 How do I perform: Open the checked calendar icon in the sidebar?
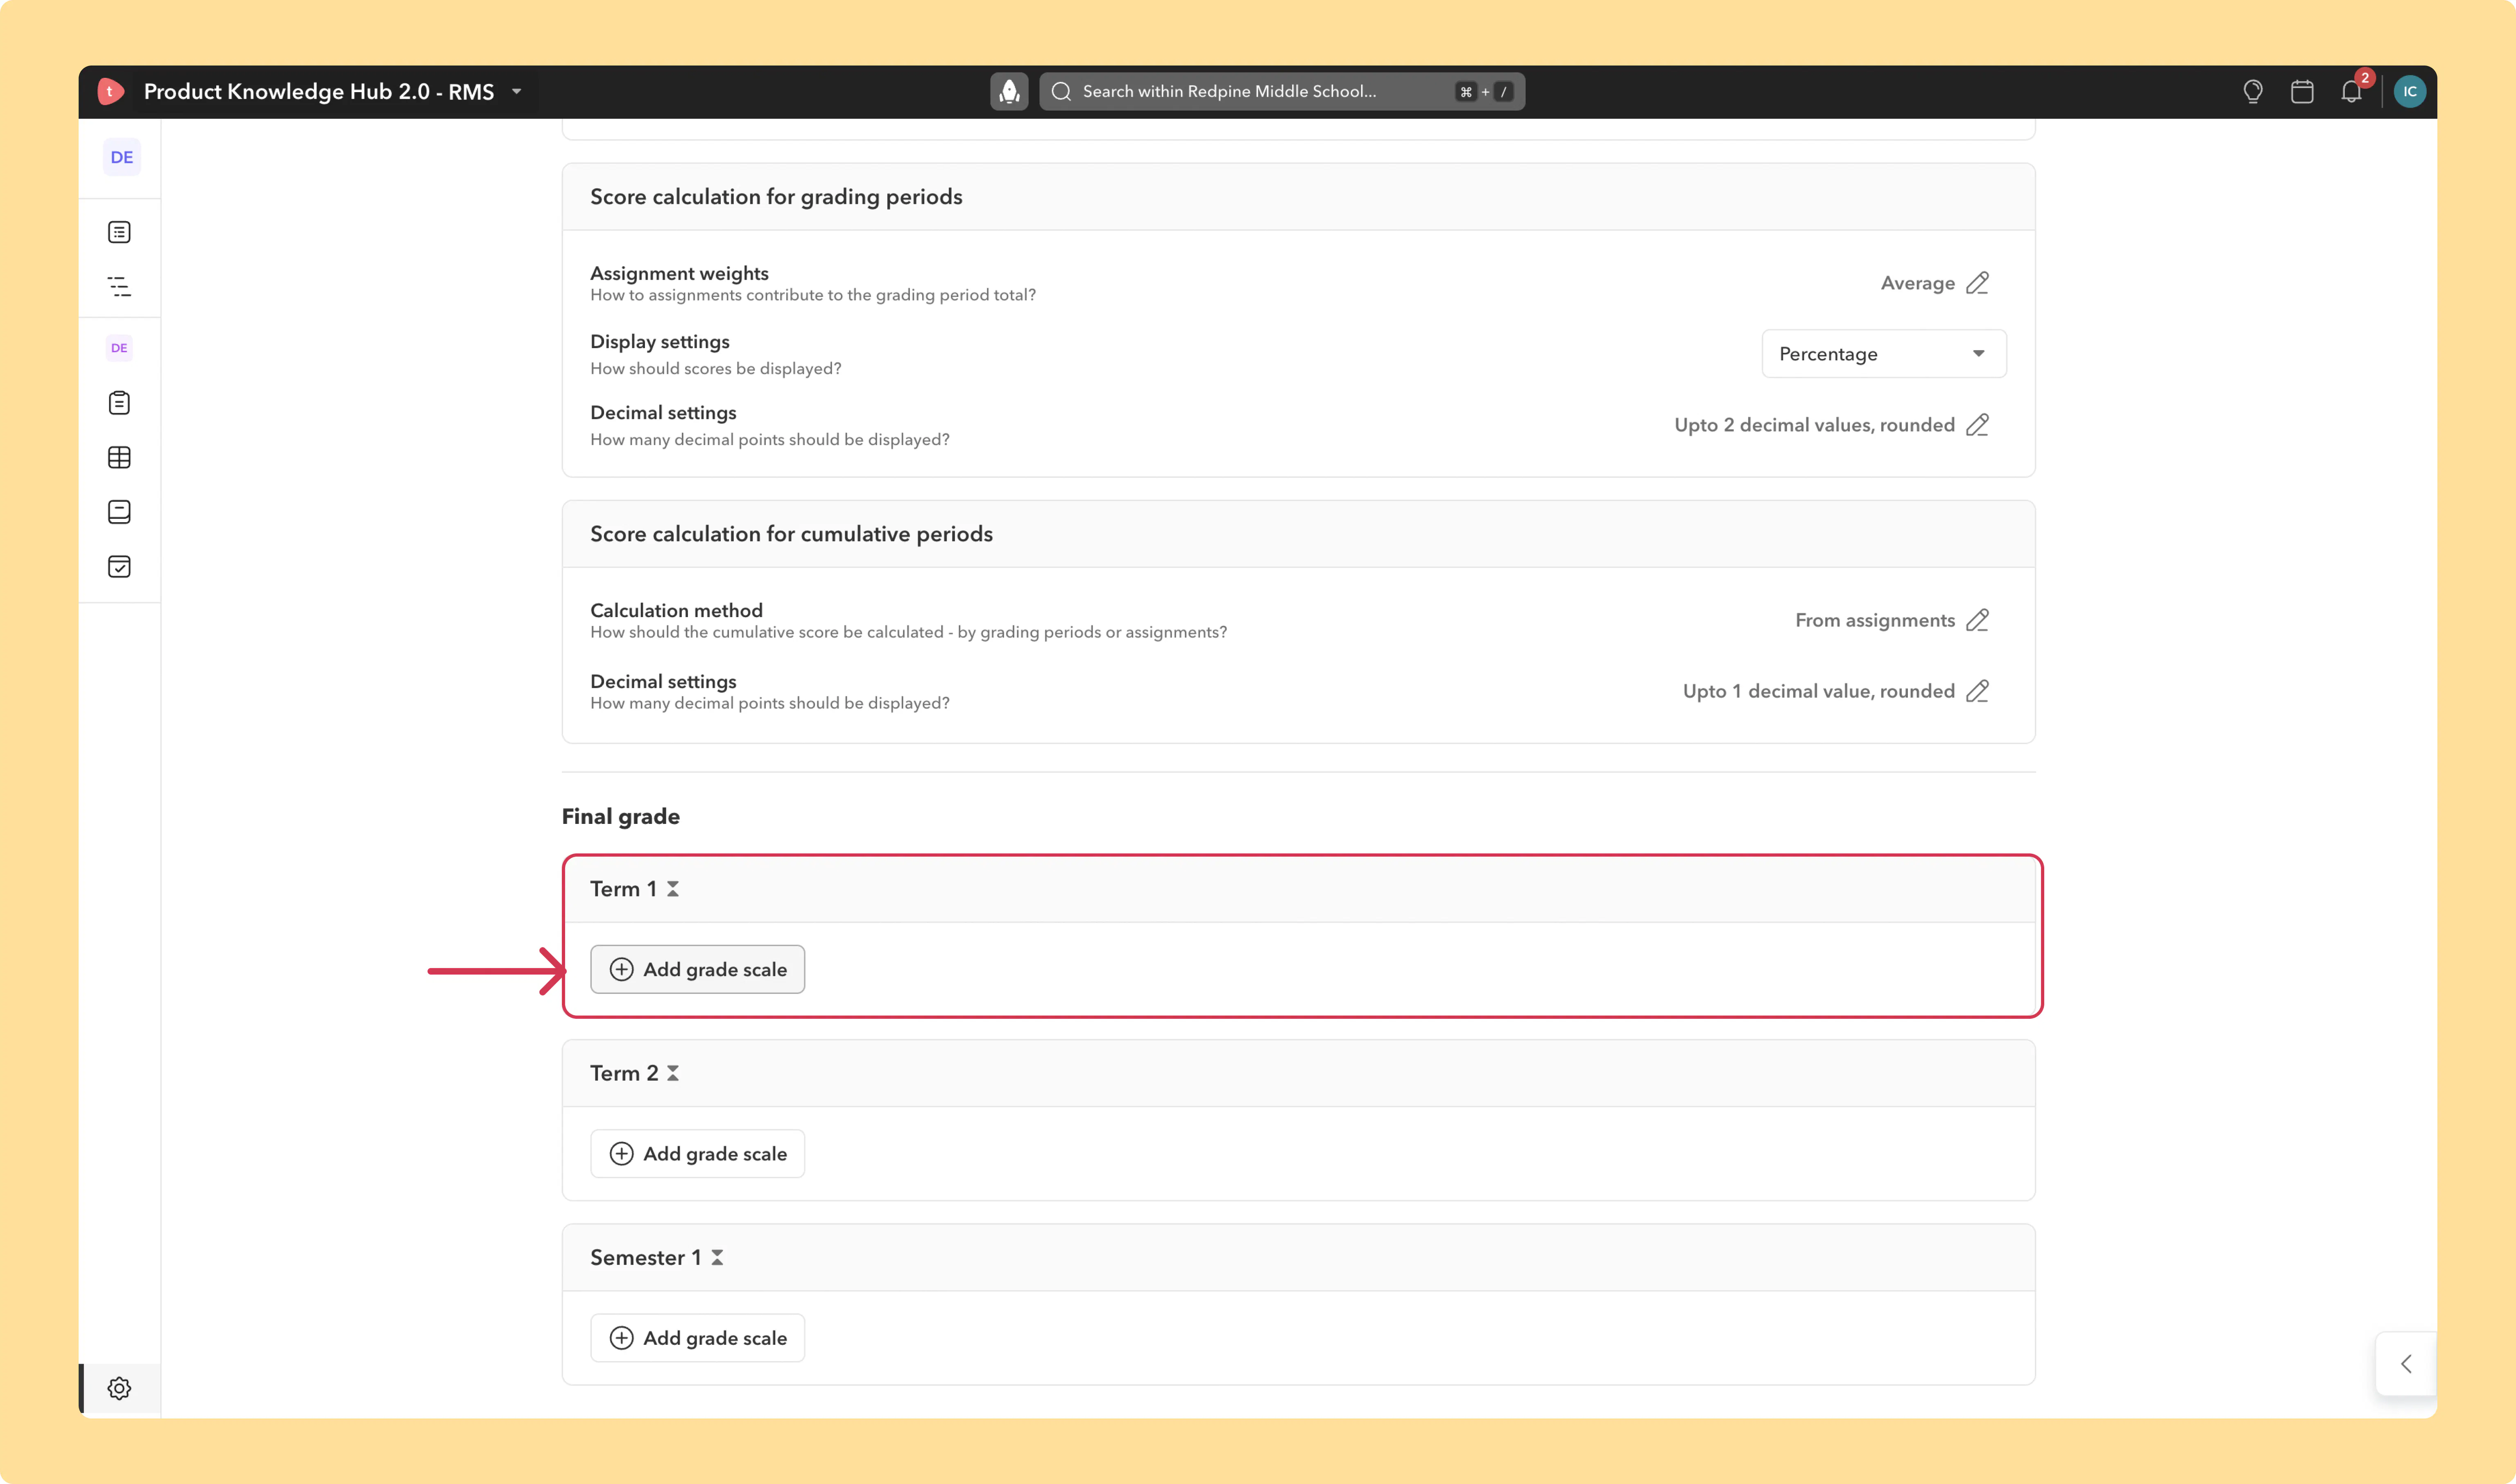point(119,567)
